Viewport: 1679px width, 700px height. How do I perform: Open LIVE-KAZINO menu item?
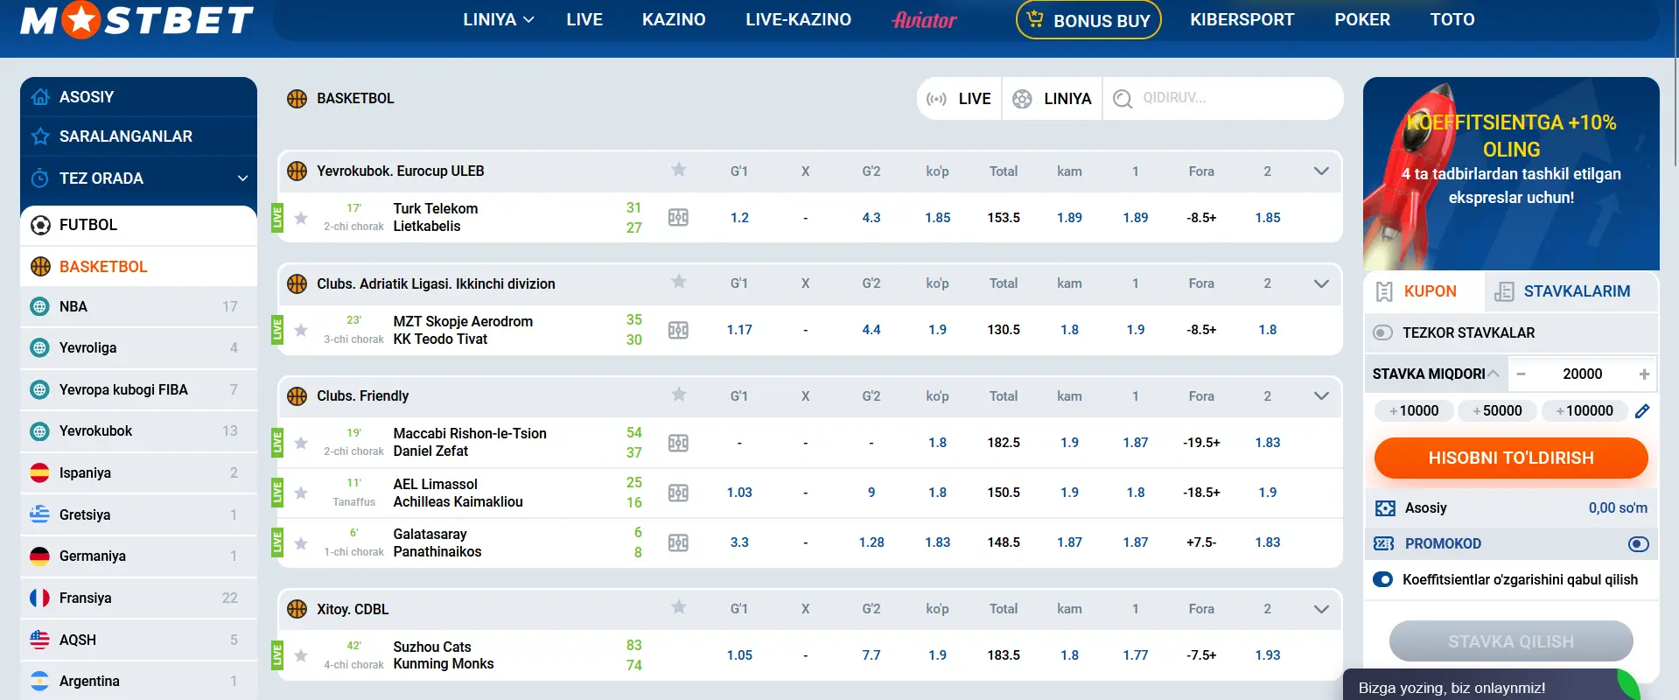(798, 19)
